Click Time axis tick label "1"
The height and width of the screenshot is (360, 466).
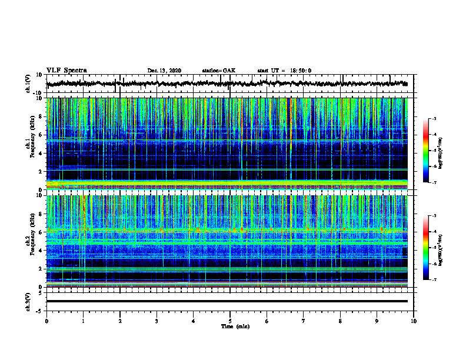point(83,321)
